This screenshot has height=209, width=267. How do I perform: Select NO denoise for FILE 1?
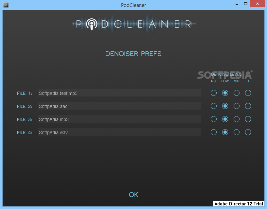click(x=214, y=93)
